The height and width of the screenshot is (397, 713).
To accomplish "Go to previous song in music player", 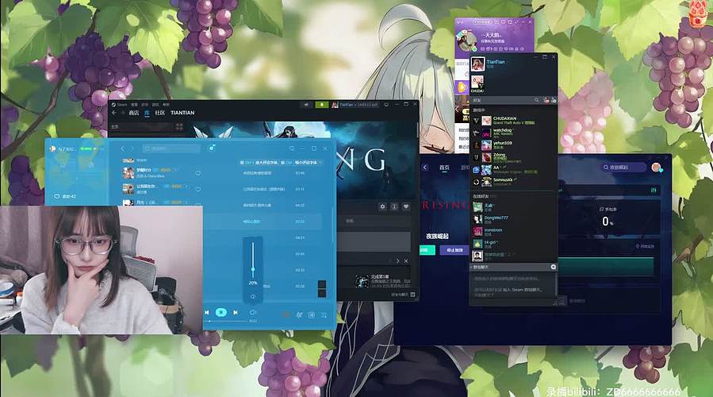I will (207, 313).
